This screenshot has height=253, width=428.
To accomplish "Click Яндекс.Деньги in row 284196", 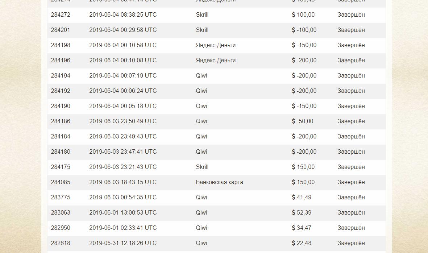I will coord(216,61).
